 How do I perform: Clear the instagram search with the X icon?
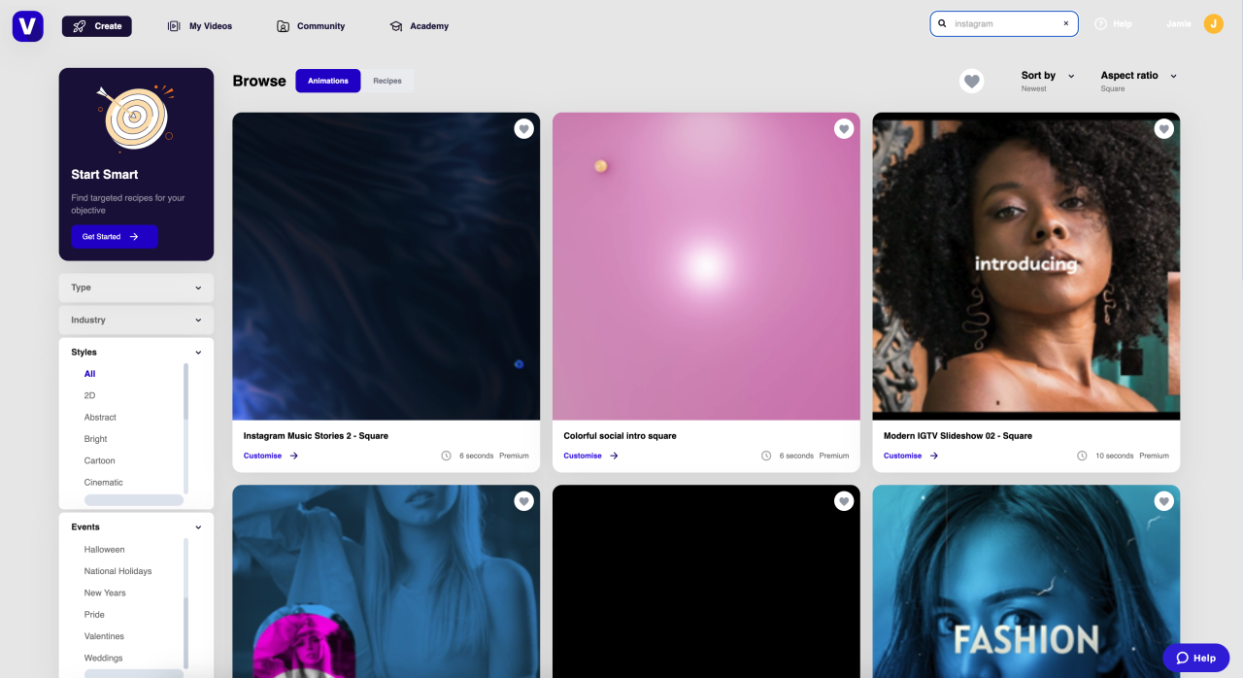point(1065,22)
